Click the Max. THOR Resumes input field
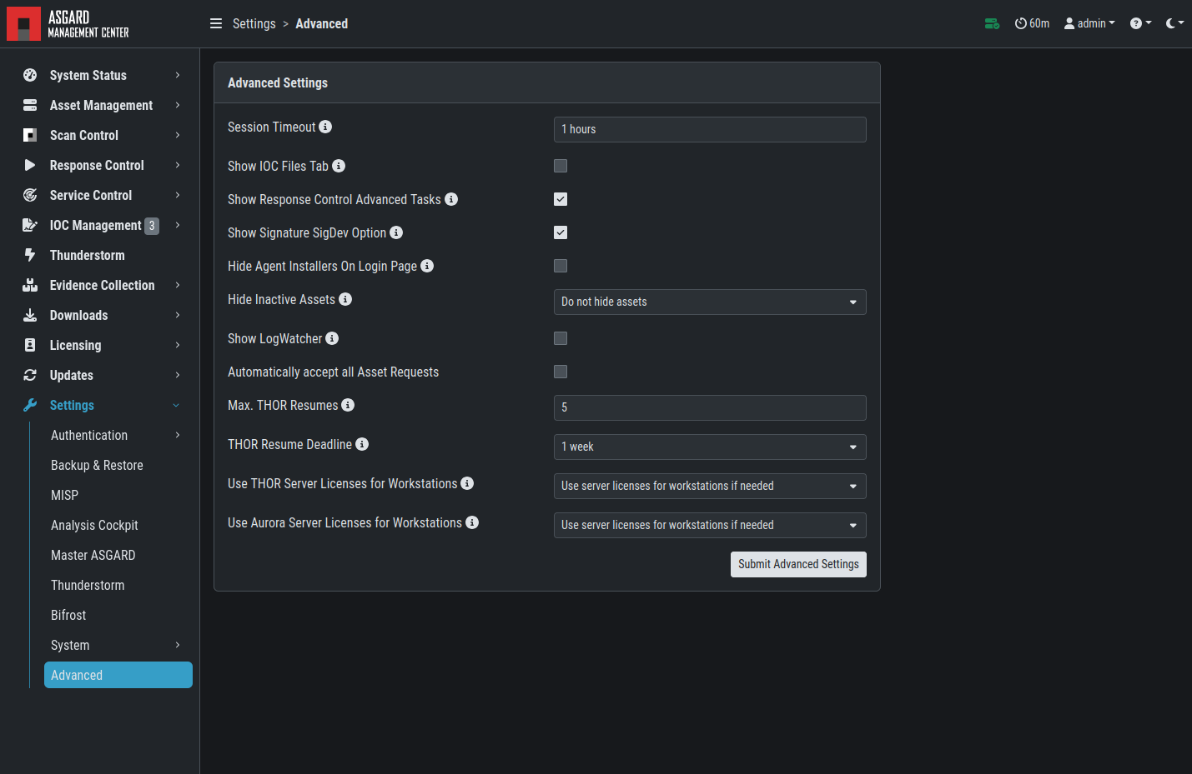This screenshot has height=774, width=1192. (710, 407)
